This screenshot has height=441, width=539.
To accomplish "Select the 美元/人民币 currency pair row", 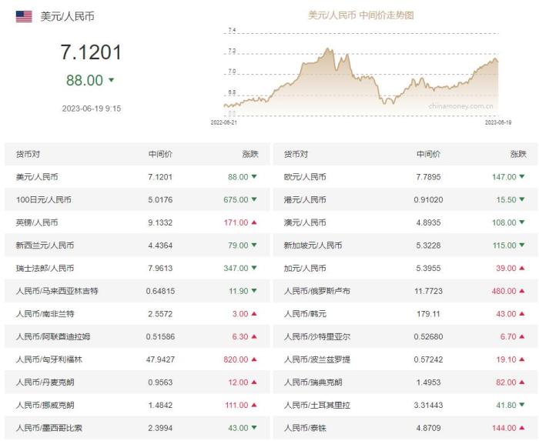I will point(137,177).
